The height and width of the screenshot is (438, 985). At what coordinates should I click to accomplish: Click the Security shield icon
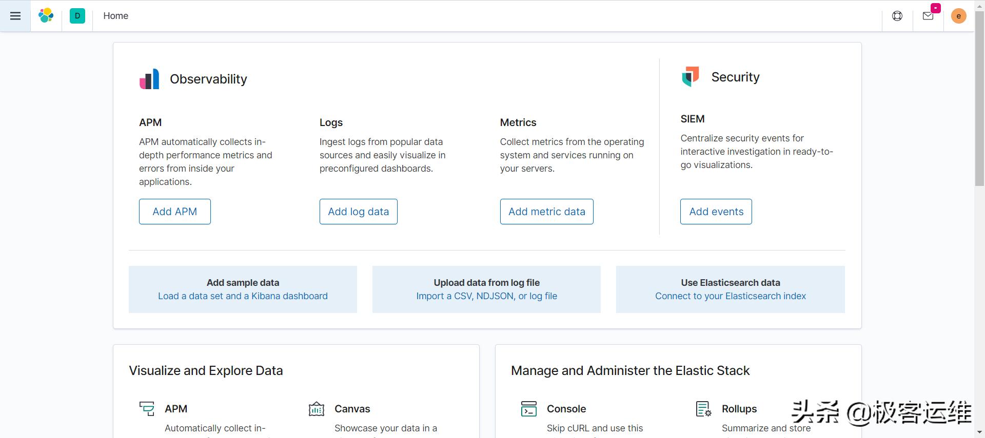coord(691,77)
